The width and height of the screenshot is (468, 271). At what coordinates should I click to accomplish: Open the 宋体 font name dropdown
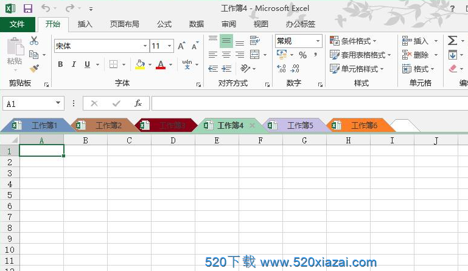pos(145,46)
